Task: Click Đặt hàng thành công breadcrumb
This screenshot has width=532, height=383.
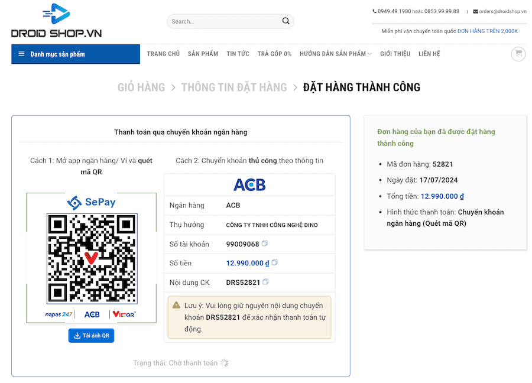Action: [361, 87]
